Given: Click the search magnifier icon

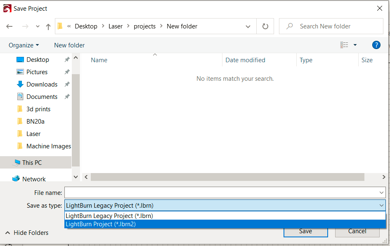Looking at the screenshot, I should 290,26.
